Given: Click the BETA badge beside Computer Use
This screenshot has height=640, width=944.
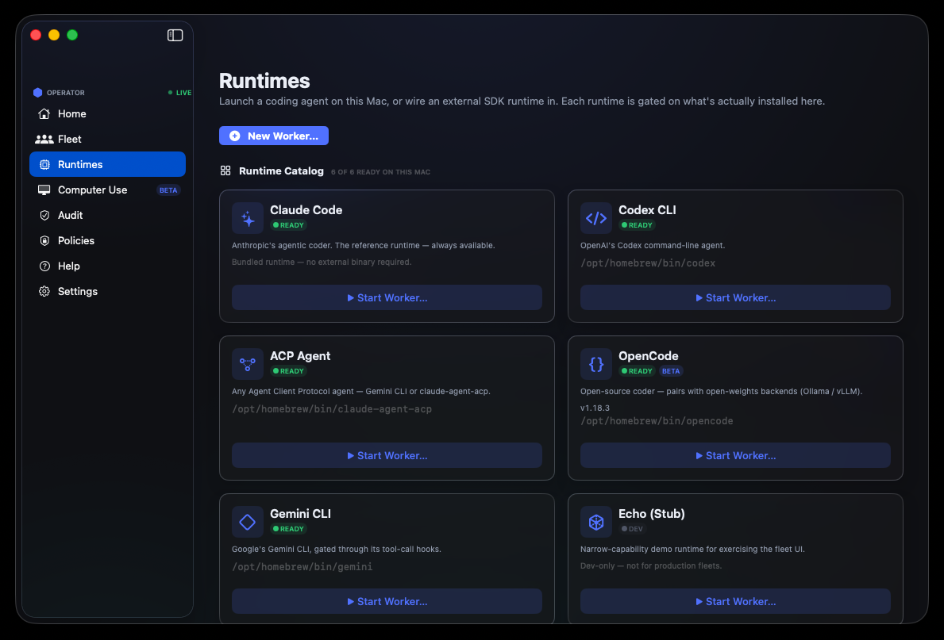Looking at the screenshot, I should 168,190.
